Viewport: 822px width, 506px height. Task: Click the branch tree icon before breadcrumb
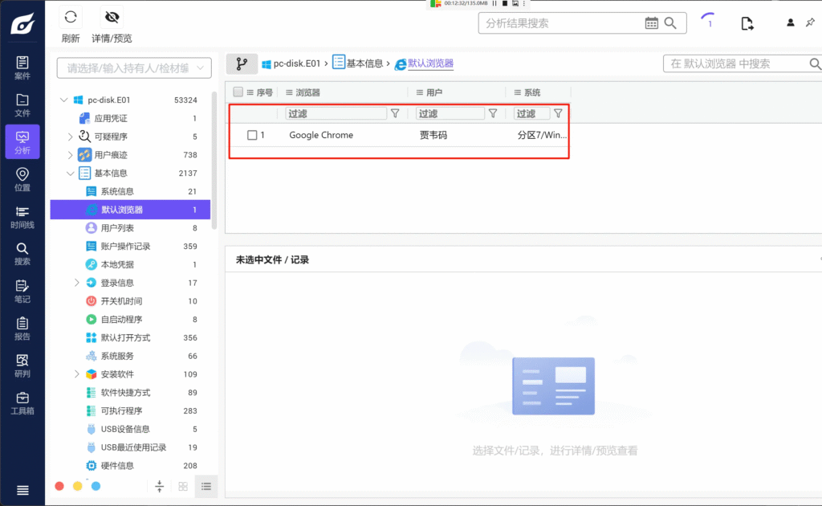pos(242,64)
